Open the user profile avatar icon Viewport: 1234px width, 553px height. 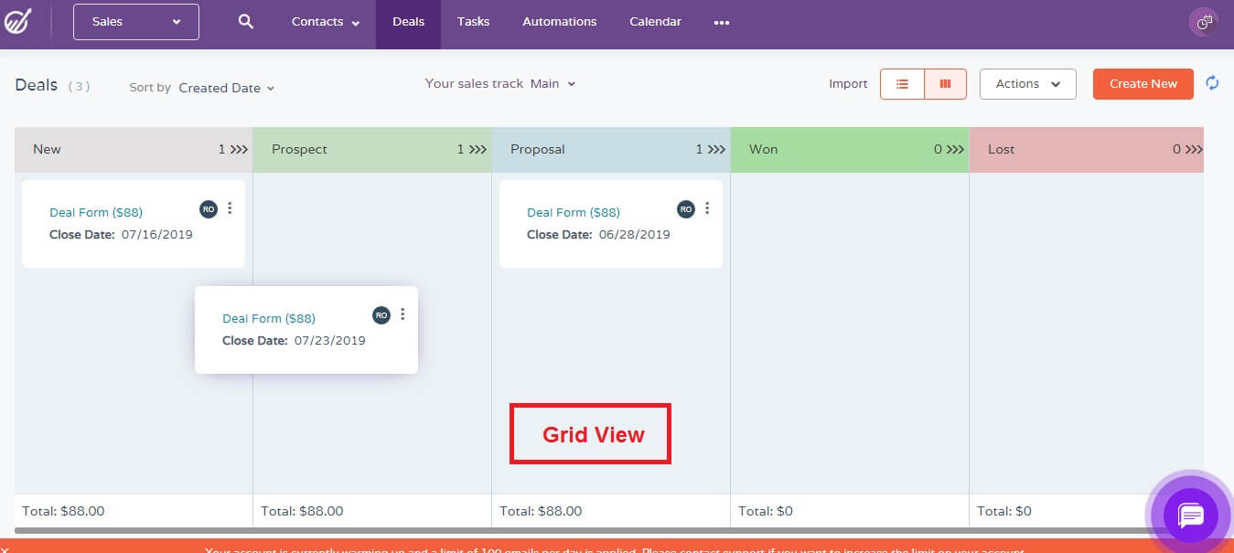[1203, 22]
